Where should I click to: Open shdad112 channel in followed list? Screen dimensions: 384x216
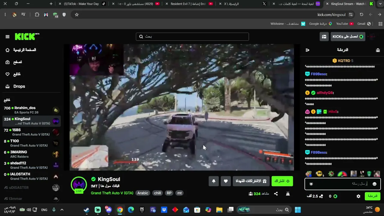click(31, 165)
